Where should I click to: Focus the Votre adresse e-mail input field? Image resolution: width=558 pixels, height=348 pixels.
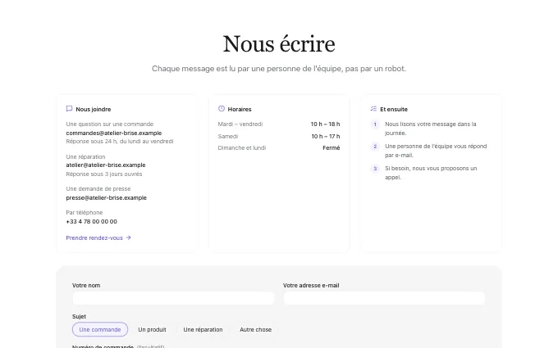coord(384,298)
